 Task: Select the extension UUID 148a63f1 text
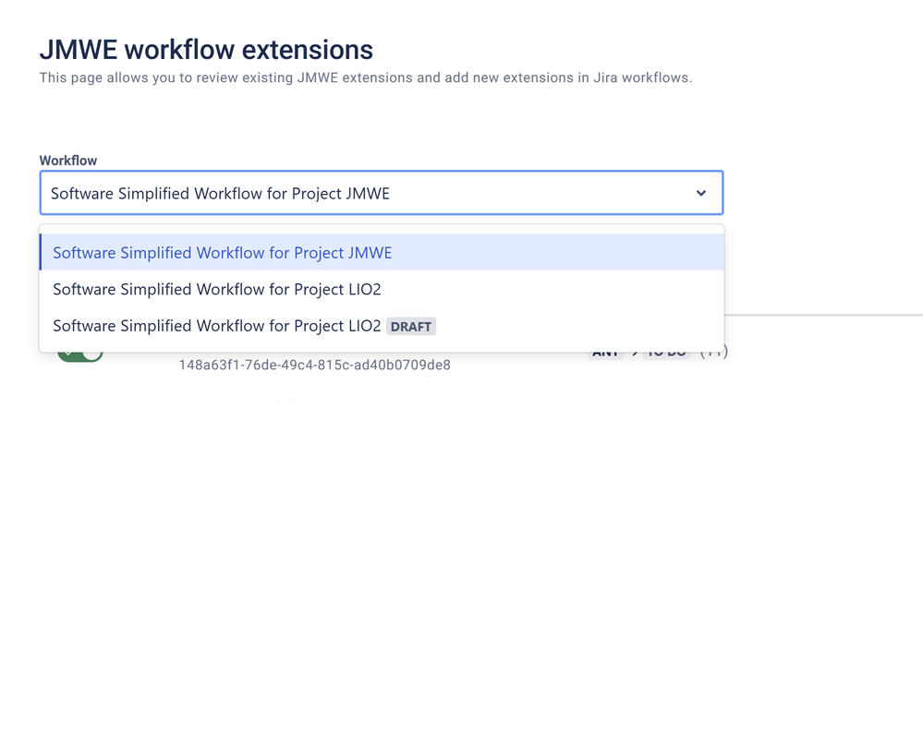(x=314, y=365)
